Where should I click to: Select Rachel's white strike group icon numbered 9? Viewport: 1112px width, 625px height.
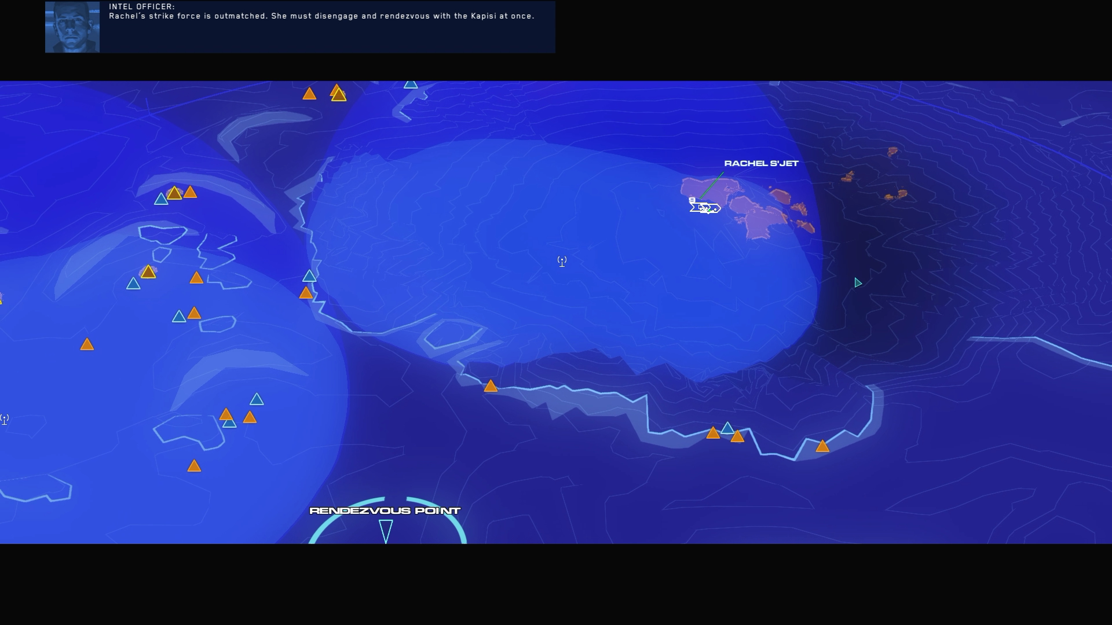(704, 207)
